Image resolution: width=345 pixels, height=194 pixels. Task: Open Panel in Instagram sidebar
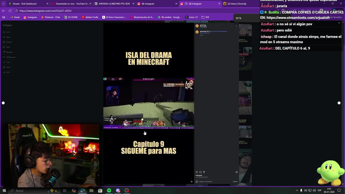(6, 67)
